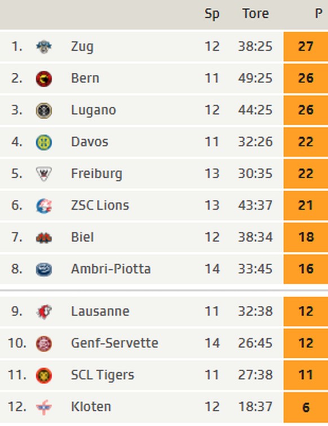Select the Ambri-Piotta team name
The height and width of the screenshot is (426, 328).
pyautogui.click(x=110, y=269)
